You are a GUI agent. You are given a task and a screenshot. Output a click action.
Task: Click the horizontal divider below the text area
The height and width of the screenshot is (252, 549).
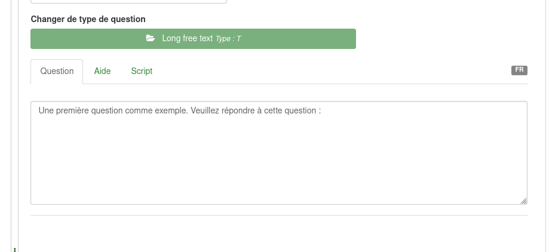278,215
